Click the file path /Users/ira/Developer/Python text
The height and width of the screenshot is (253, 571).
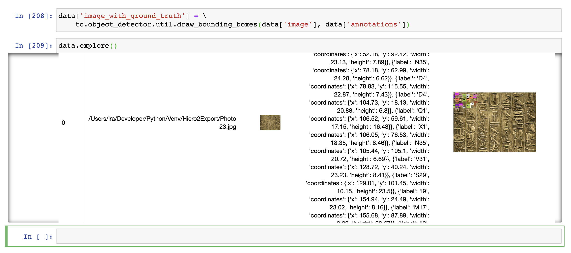pos(162,118)
